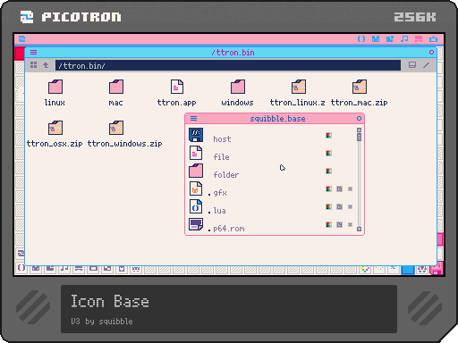The height and width of the screenshot is (343, 458).
Task: Open the squibble.base window hamburger menu
Action: coord(194,119)
